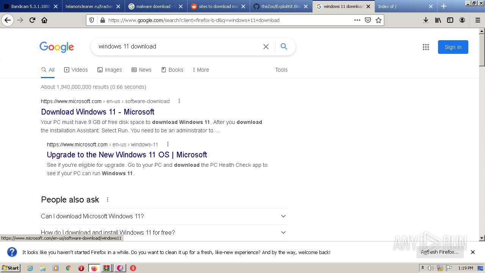Focus the Google search input
Screen dimensions: 485x273
[178, 46]
